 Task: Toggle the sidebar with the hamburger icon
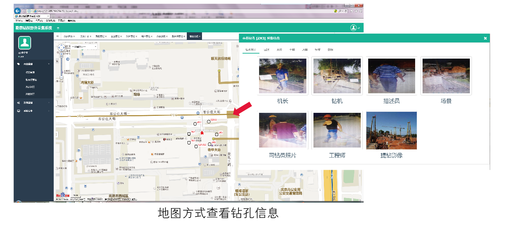click(58, 28)
